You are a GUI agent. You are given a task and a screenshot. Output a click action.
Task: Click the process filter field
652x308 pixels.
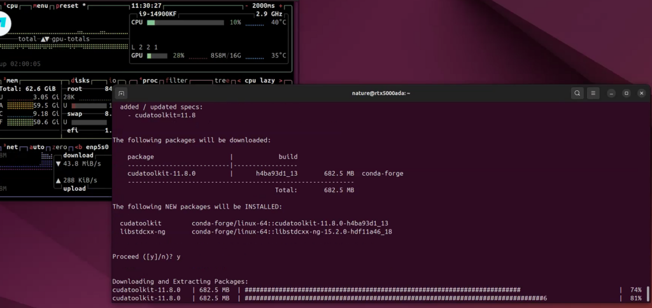(x=176, y=81)
